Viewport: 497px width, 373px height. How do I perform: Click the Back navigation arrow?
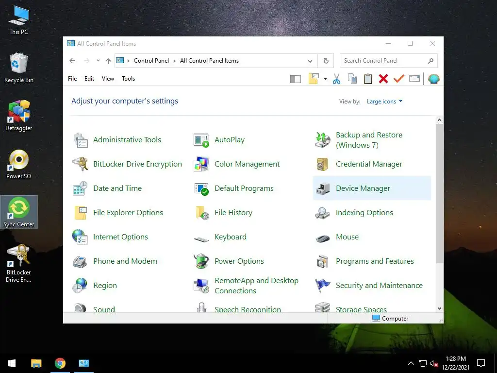click(x=73, y=61)
